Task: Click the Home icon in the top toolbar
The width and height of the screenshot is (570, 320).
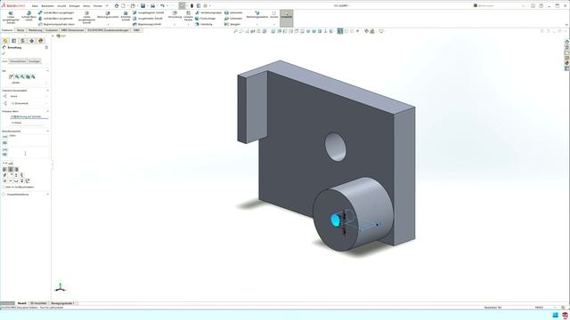Action: (117, 6)
